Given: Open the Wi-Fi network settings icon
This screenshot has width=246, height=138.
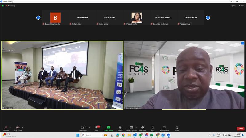Looking at the screenshot, I should point(223,135).
